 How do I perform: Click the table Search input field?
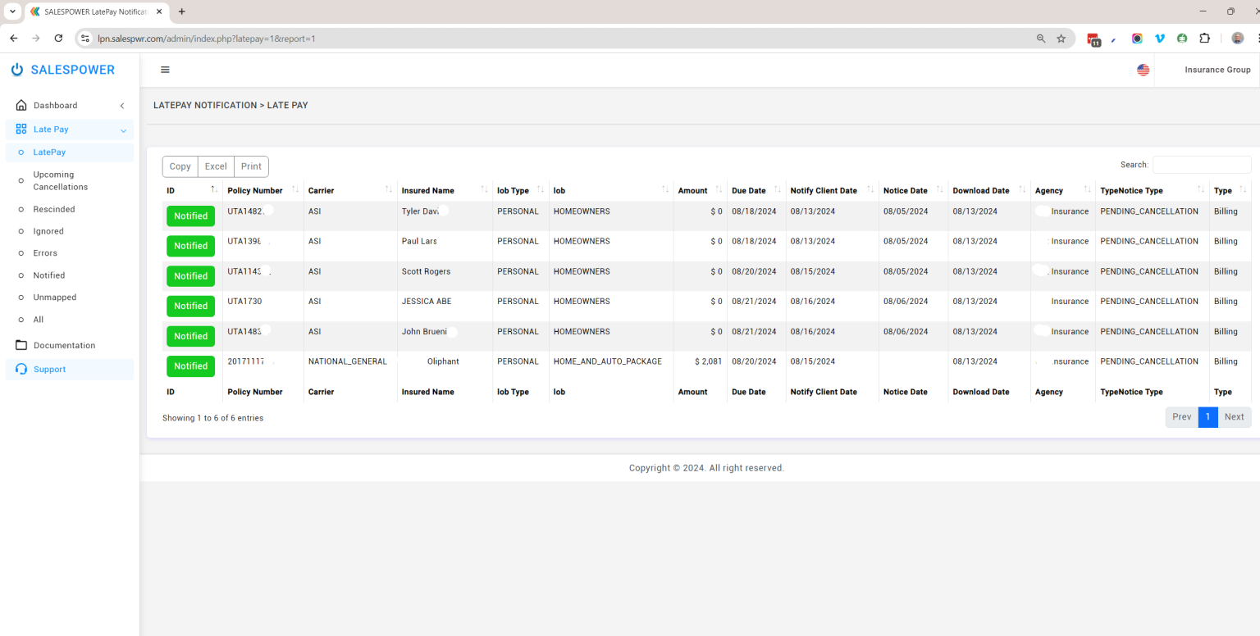pos(1202,165)
